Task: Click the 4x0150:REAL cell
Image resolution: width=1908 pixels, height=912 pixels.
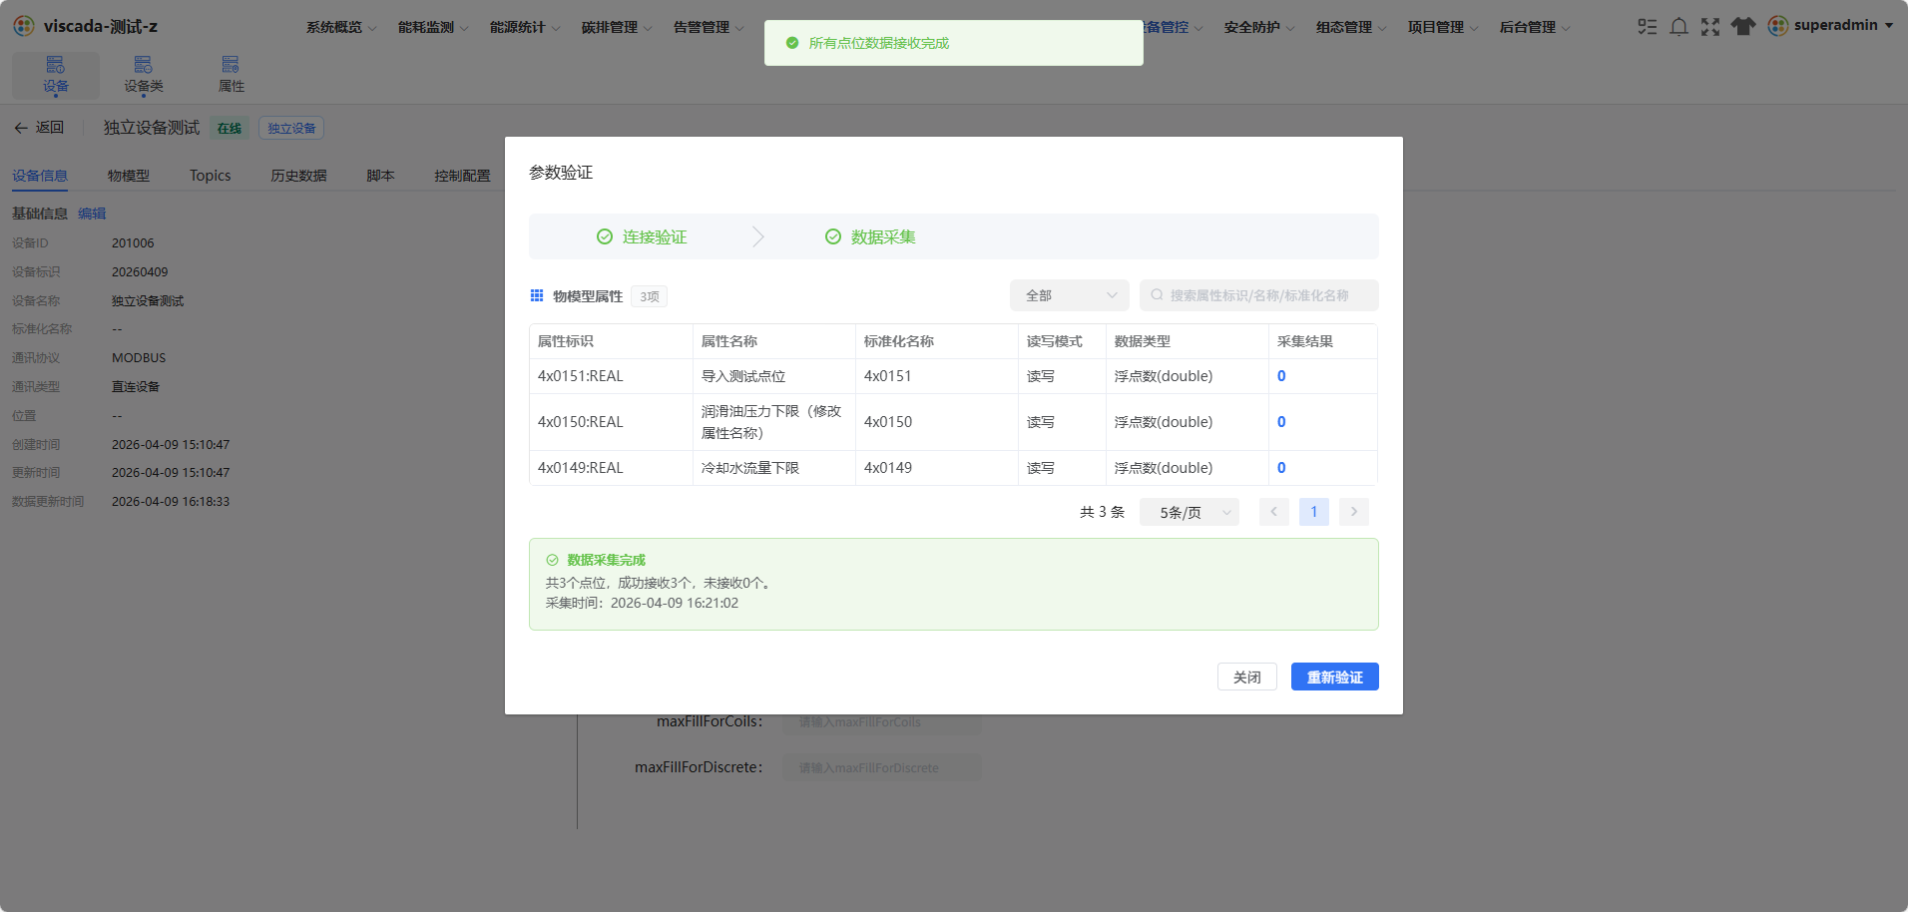Action: click(x=611, y=422)
